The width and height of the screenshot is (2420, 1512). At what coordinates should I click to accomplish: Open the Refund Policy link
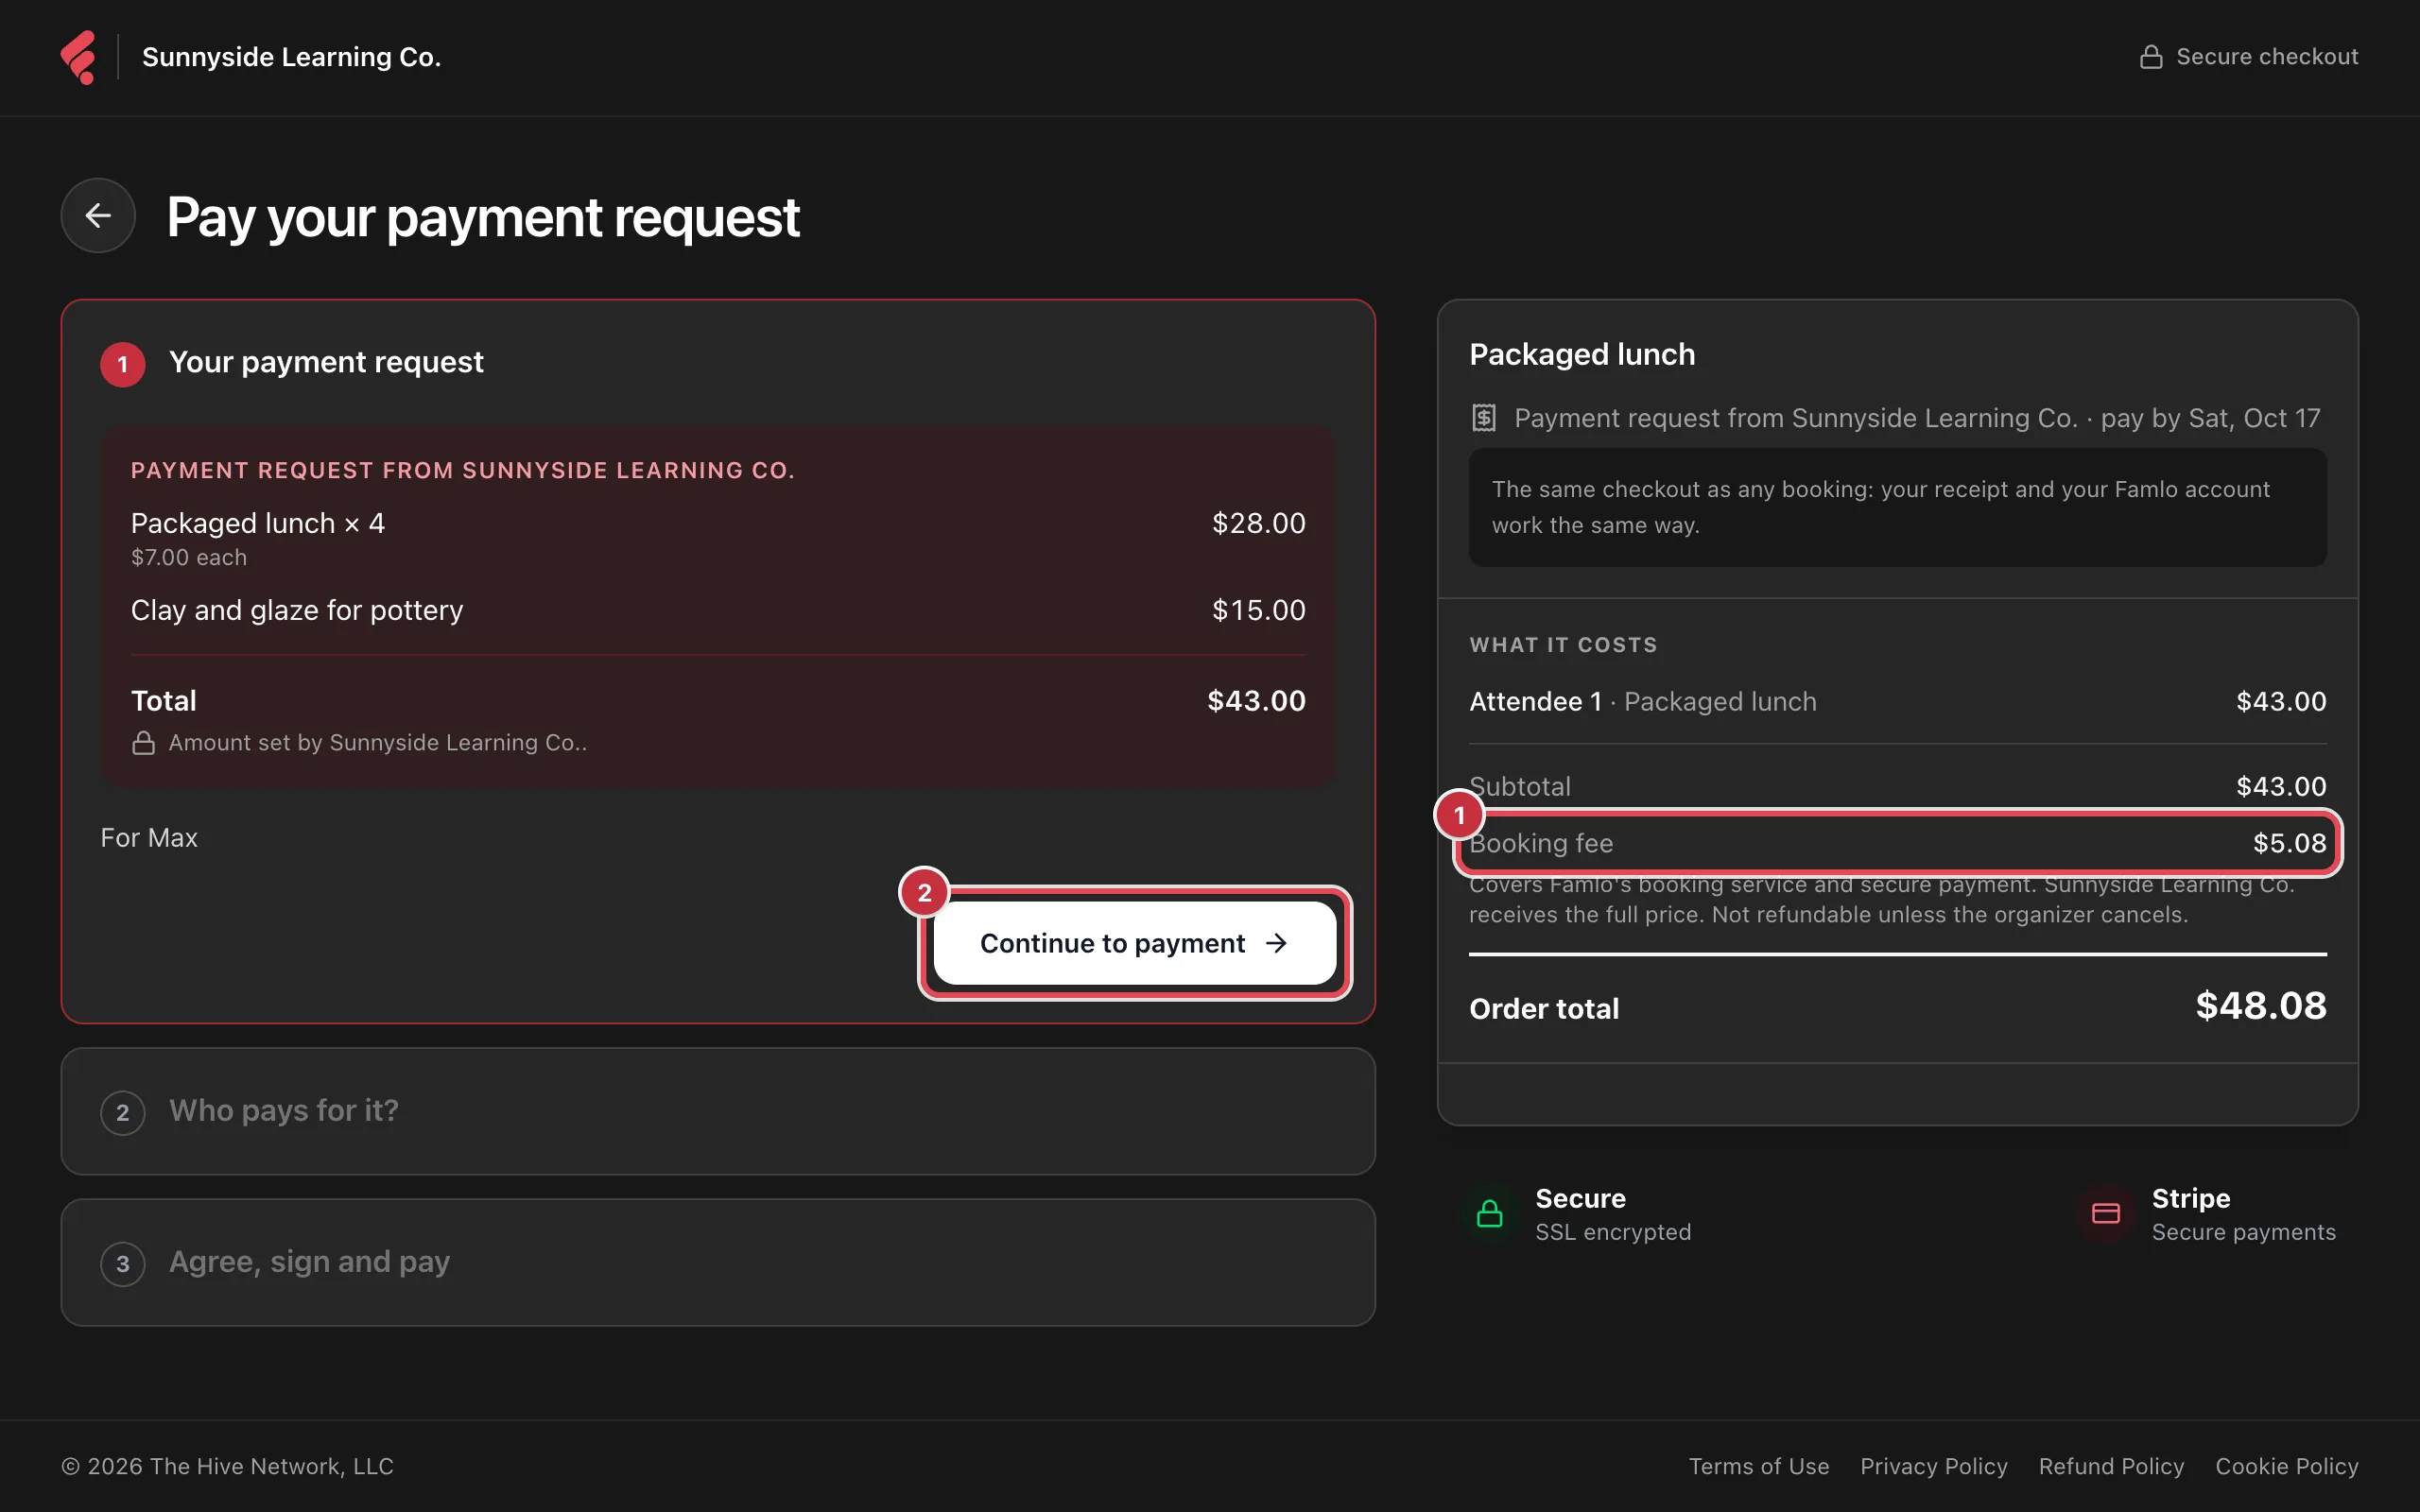pos(2111,1466)
